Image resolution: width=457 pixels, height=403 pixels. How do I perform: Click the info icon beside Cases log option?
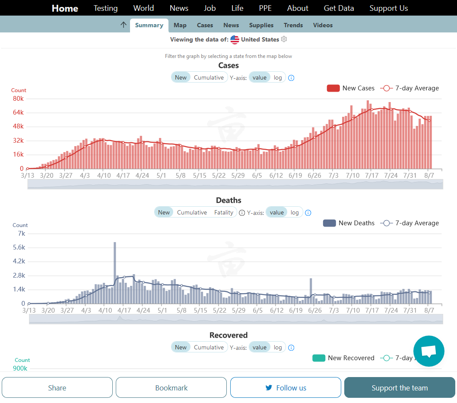pyautogui.click(x=291, y=78)
